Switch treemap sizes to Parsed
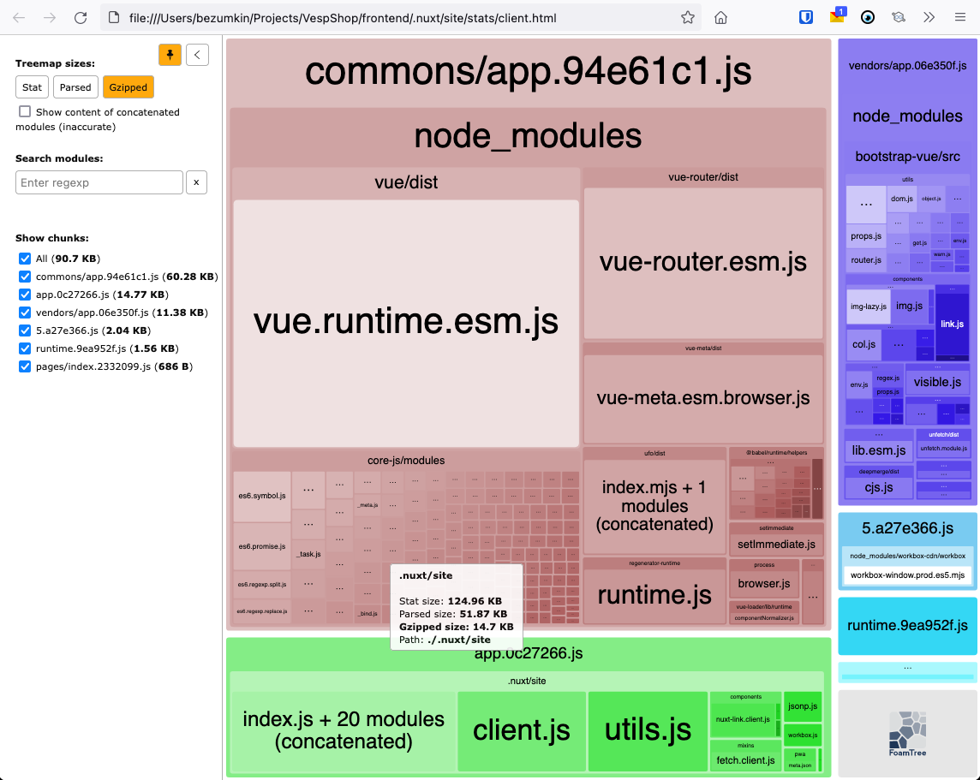Image resolution: width=980 pixels, height=780 pixels. pyautogui.click(x=75, y=87)
